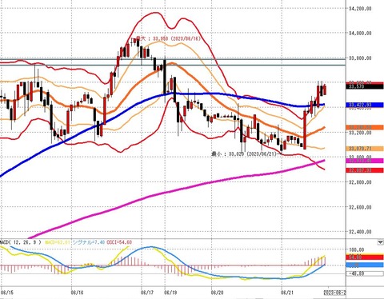Click the light orange band tag 33,070.71
The image size is (384, 299).
tap(365, 149)
